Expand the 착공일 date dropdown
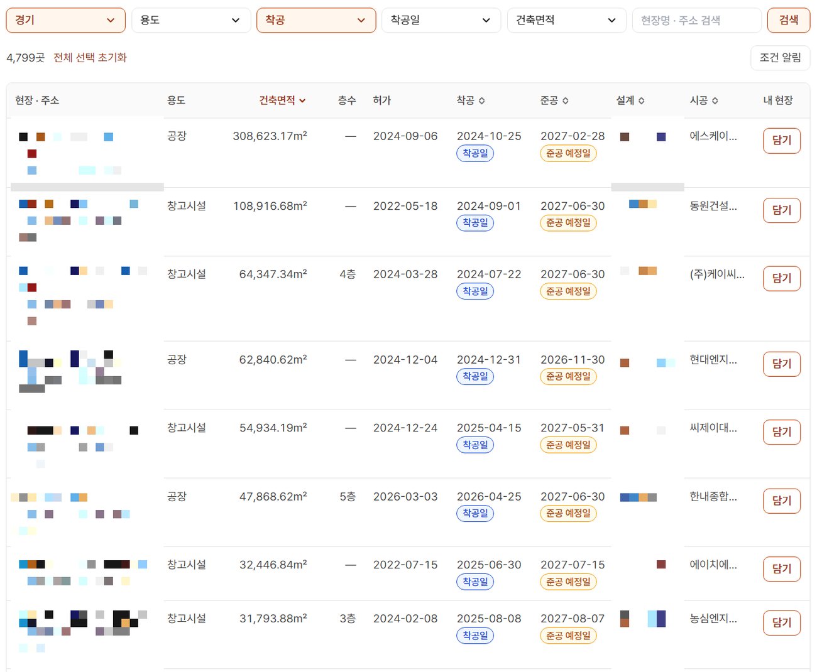 pyautogui.click(x=441, y=20)
